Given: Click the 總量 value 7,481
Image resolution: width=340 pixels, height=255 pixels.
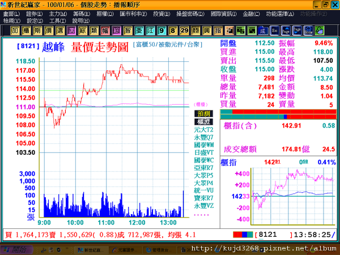Looking at the screenshot, I should pyautogui.click(x=266, y=87).
